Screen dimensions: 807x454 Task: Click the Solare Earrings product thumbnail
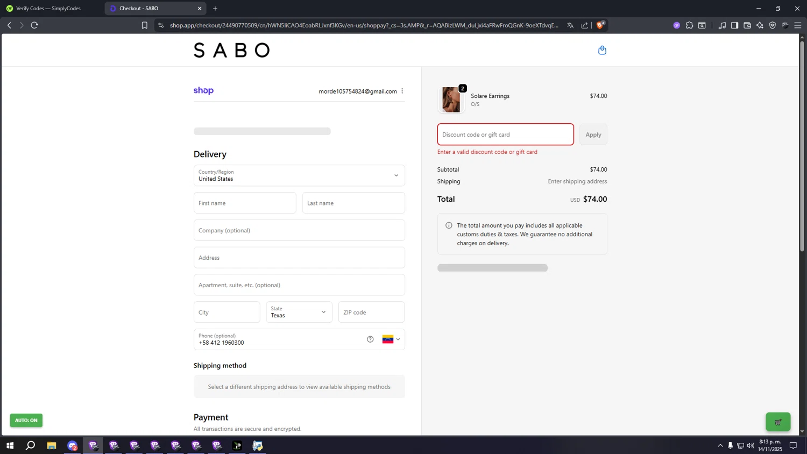pyautogui.click(x=451, y=100)
